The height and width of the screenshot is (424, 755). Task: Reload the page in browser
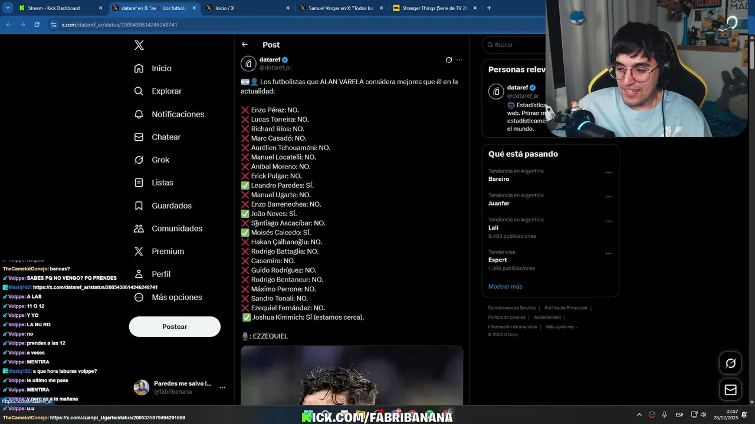(x=37, y=25)
